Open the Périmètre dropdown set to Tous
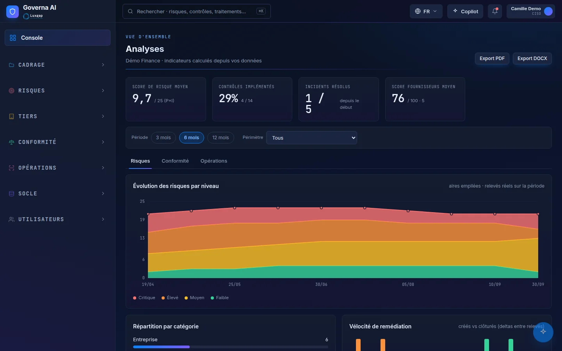This screenshot has height=351, width=562. click(311, 138)
